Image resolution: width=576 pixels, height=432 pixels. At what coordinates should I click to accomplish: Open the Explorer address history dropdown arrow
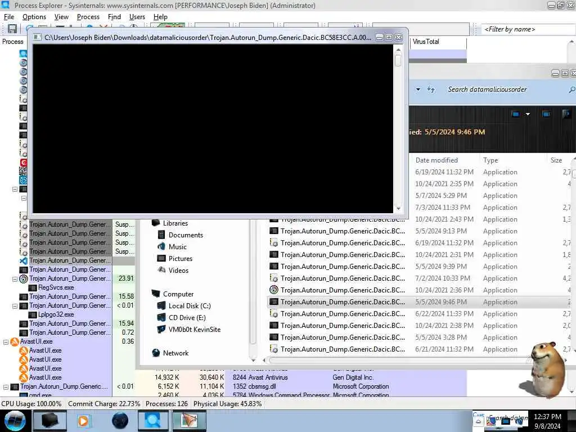click(418, 89)
